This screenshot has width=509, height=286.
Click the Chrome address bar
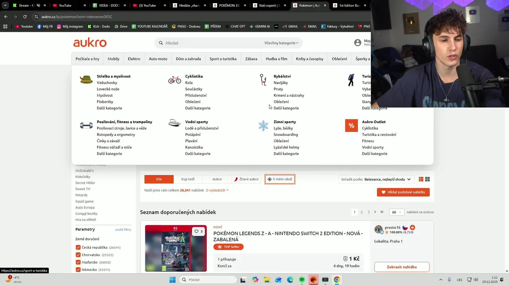point(199,17)
